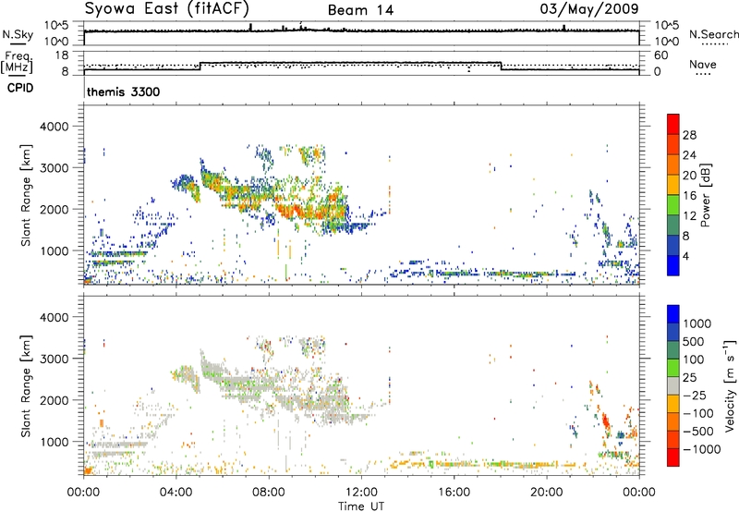This screenshot has width=739, height=512.
Task: Click the "28" label on Power colorbar
Action: tap(689, 135)
